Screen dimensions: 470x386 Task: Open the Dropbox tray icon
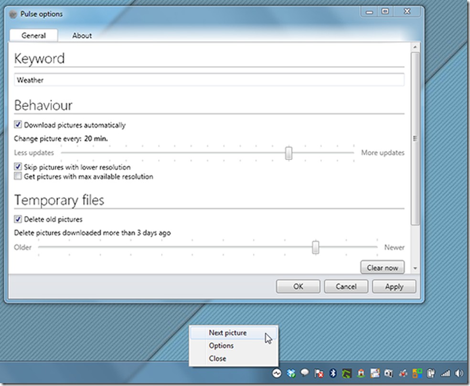coord(291,373)
